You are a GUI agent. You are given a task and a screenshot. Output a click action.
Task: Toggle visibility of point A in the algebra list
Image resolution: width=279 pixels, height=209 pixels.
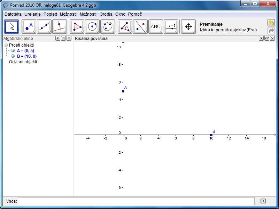(x=13, y=50)
